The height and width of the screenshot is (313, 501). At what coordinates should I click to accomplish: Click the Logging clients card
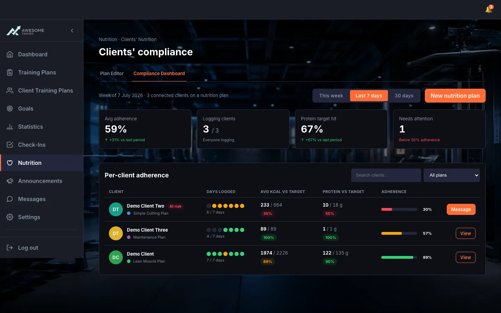[243, 129]
